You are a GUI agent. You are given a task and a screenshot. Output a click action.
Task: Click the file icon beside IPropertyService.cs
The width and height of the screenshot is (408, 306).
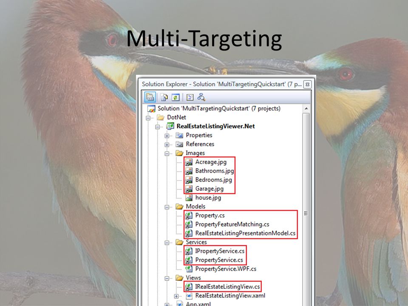tap(189, 251)
